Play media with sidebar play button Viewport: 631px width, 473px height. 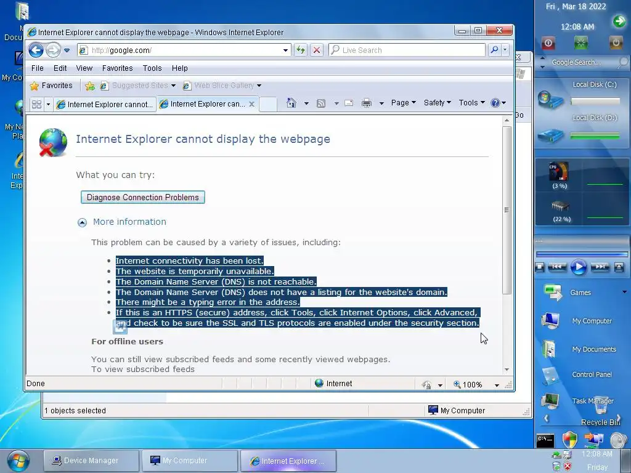pyautogui.click(x=579, y=267)
